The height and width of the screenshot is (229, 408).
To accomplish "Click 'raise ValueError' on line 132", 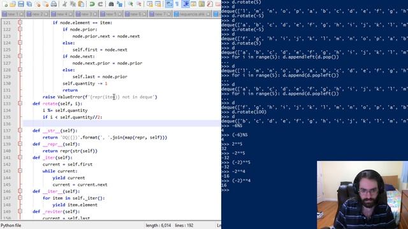I will pos(62,97).
